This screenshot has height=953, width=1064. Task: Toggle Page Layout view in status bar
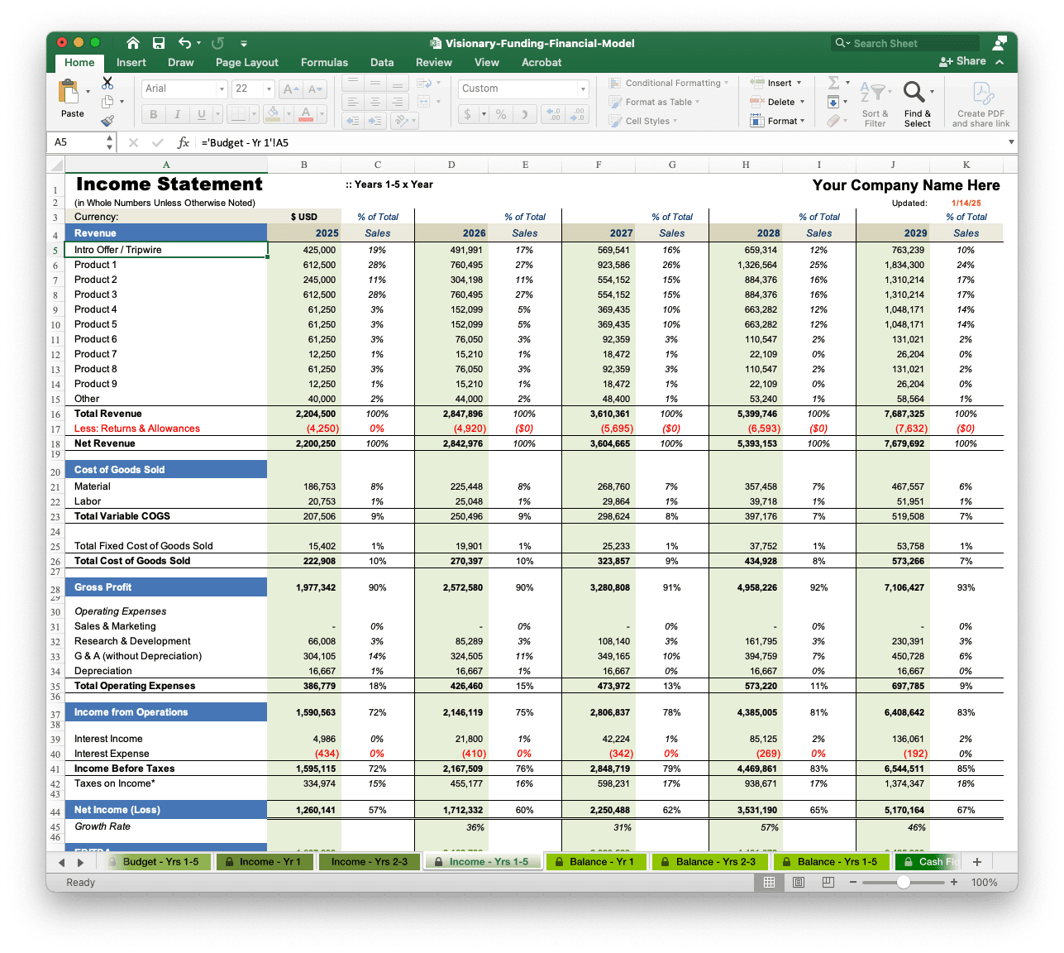(799, 883)
